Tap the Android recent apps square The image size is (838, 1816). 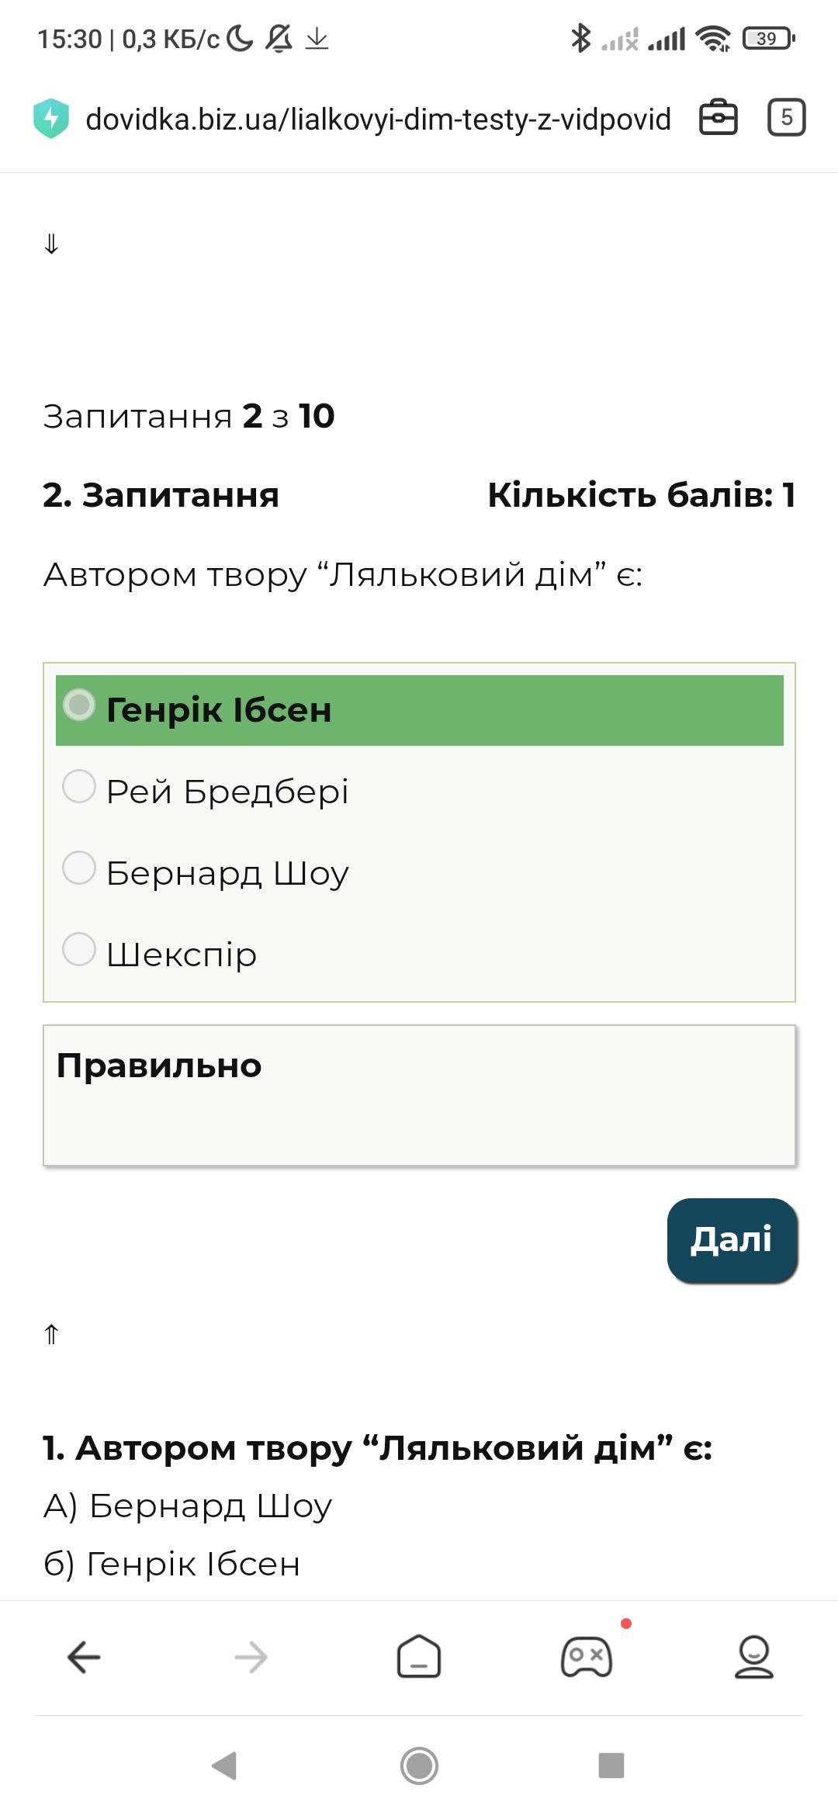611,1766
